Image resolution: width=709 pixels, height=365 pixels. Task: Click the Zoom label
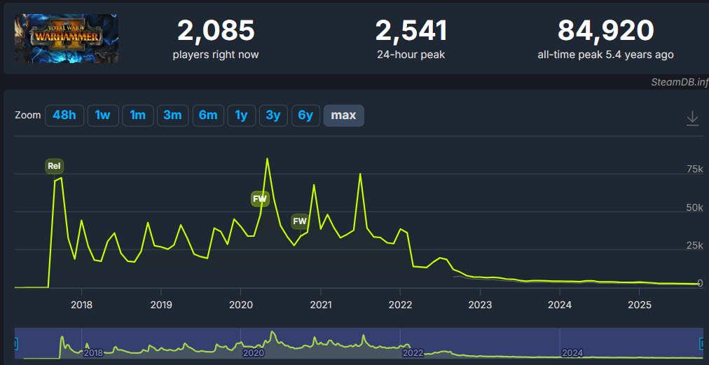coord(27,115)
